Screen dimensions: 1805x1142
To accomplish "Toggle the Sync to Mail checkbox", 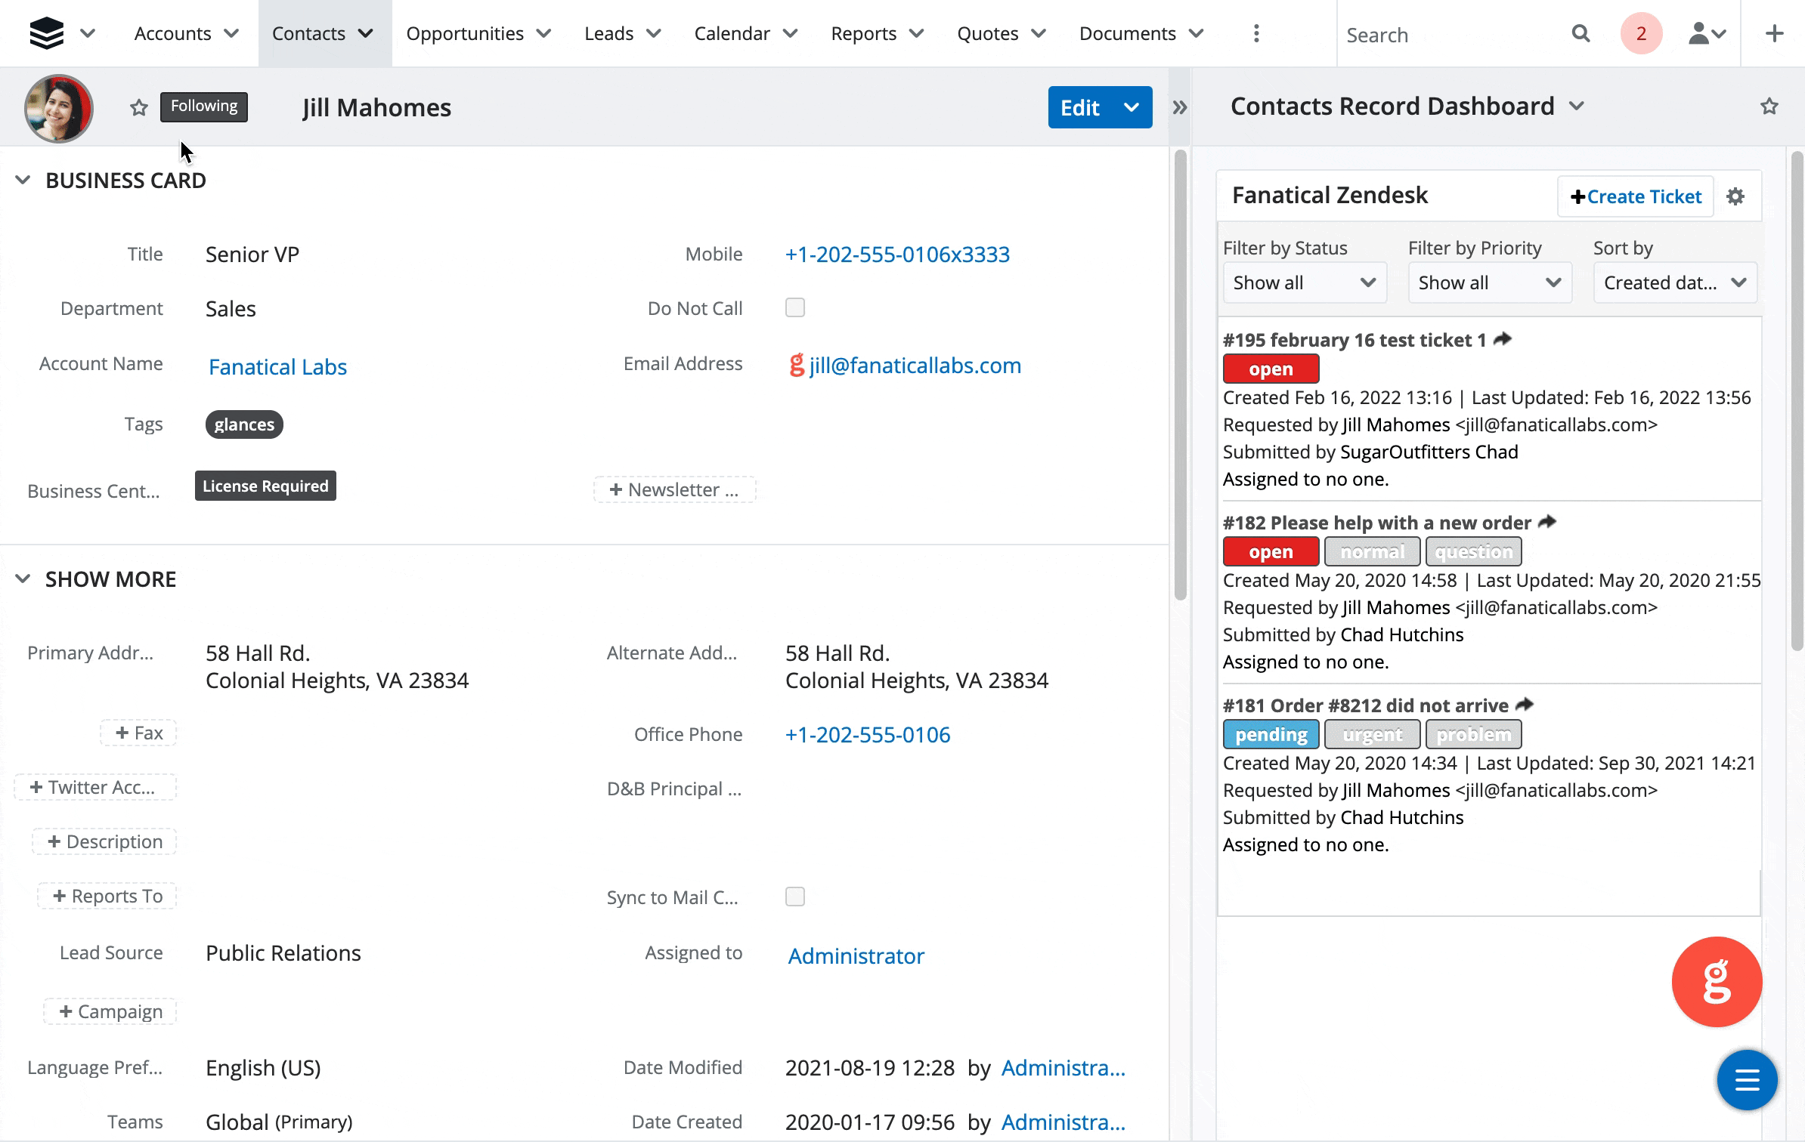I will [795, 897].
